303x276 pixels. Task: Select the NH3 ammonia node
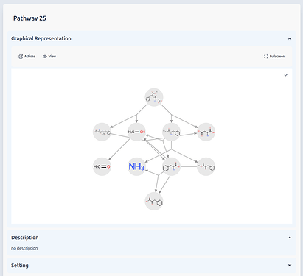136,166
